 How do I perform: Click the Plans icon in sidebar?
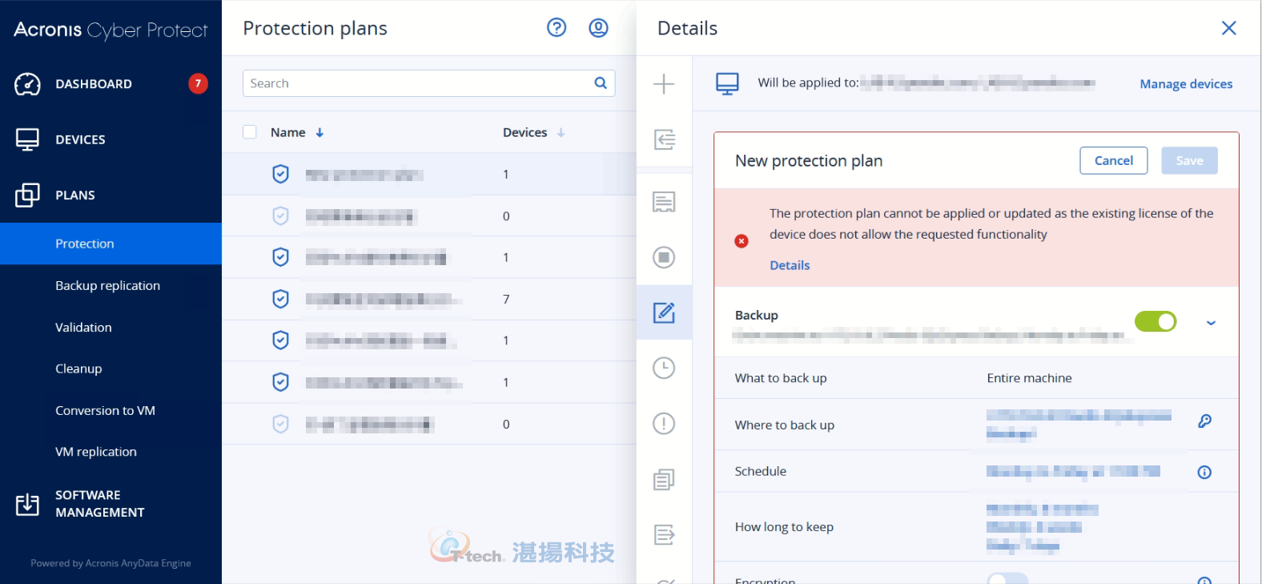click(27, 195)
